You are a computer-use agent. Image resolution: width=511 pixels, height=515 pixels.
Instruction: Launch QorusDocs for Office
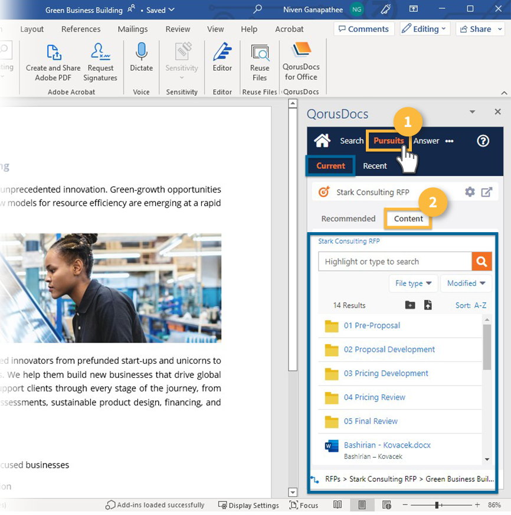click(301, 61)
